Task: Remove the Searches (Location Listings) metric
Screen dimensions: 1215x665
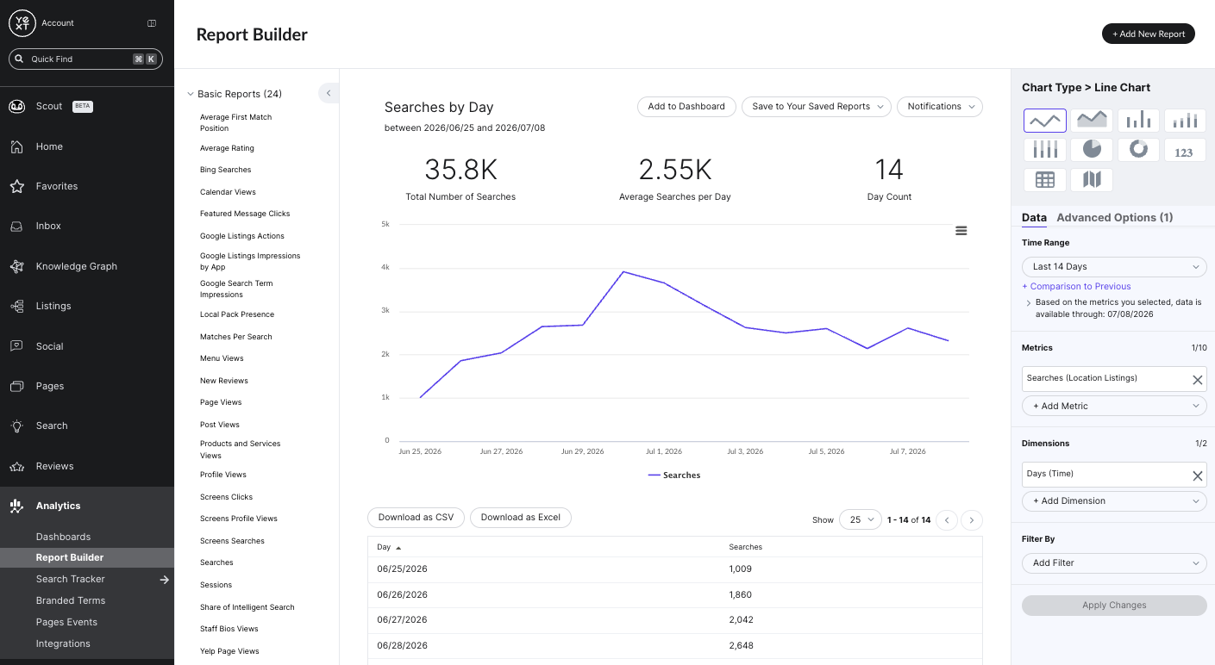Action: 1197,380
